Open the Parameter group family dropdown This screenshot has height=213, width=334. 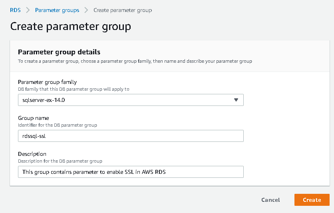[131, 100]
